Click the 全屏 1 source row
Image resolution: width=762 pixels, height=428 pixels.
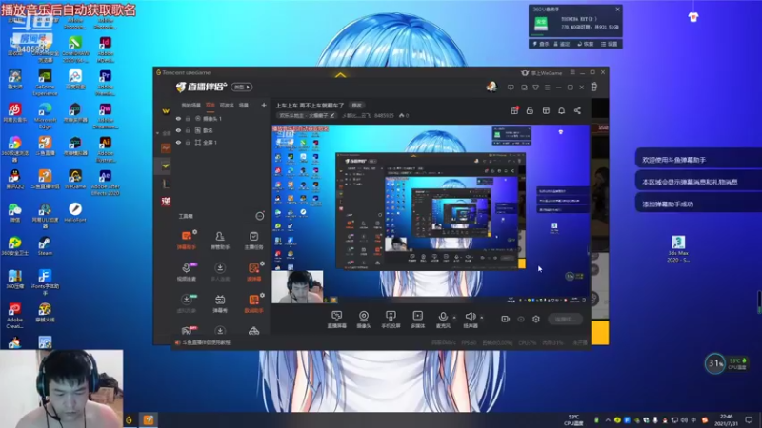pyautogui.click(x=222, y=143)
